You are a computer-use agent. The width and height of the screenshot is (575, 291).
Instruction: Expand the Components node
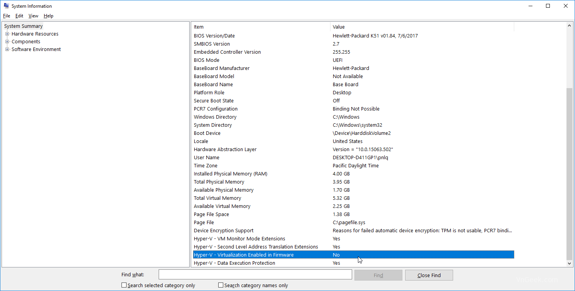7,42
